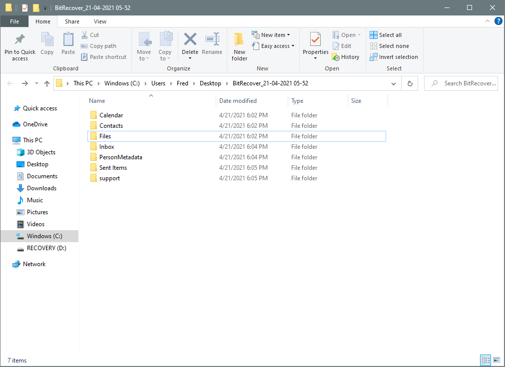This screenshot has width=505, height=367.
Task: Refresh the folder view
Action: (x=410, y=84)
